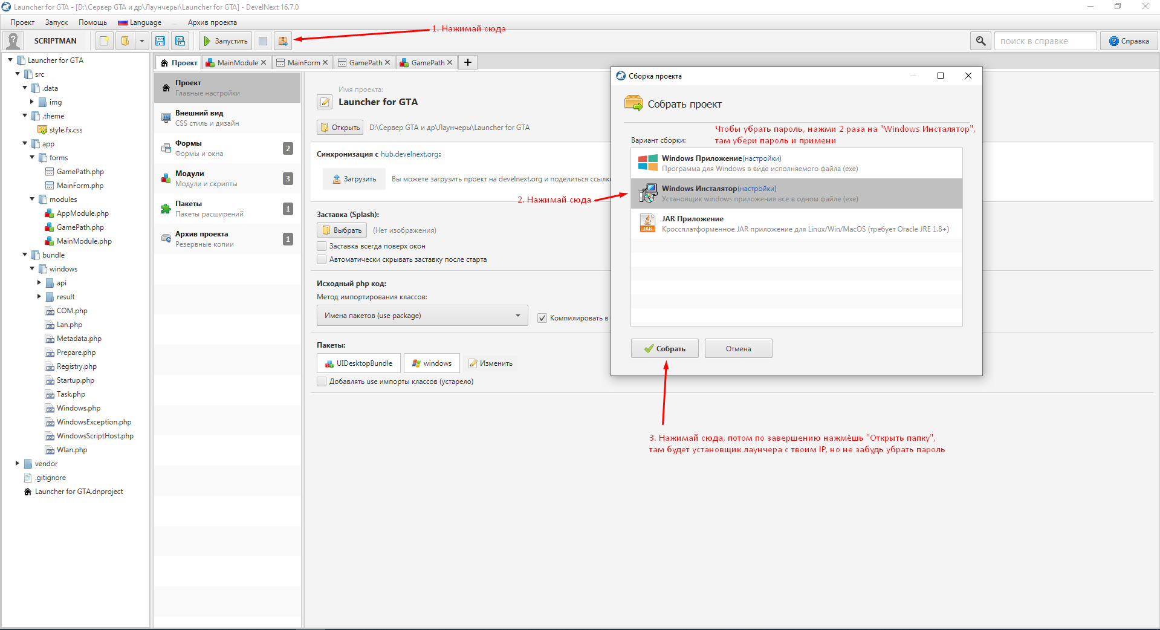Open Формы section in sidebar
This screenshot has height=630, width=1160.
227,148
